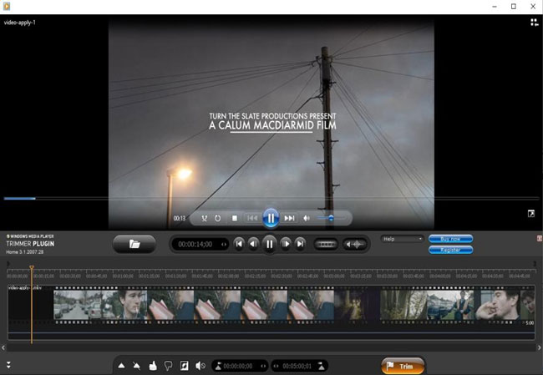Step one frame backward in Trimmer Plugin
This screenshot has height=375, width=543.
point(254,244)
